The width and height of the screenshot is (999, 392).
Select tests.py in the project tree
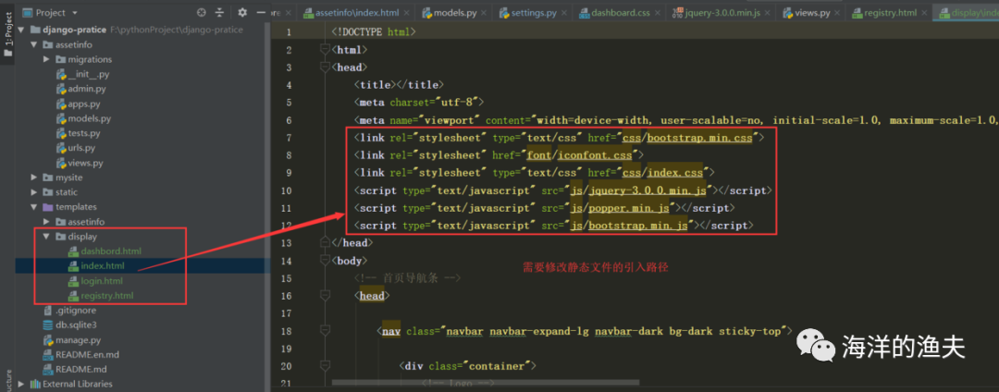84,133
